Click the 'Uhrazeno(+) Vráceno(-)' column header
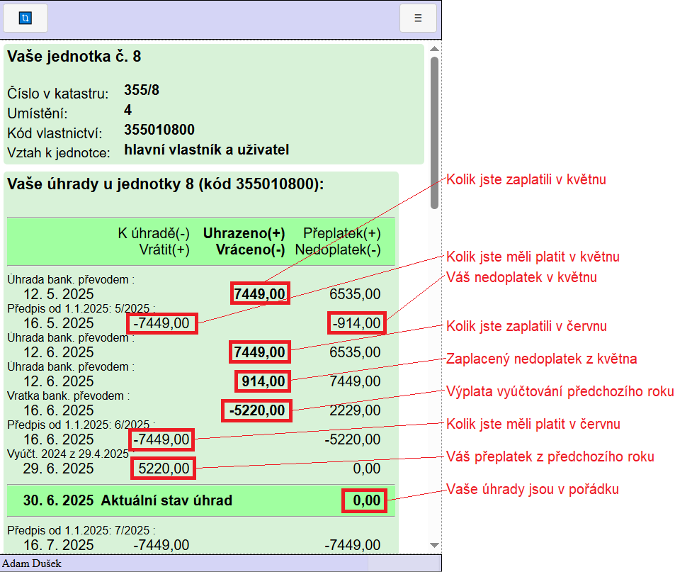 (244, 242)
